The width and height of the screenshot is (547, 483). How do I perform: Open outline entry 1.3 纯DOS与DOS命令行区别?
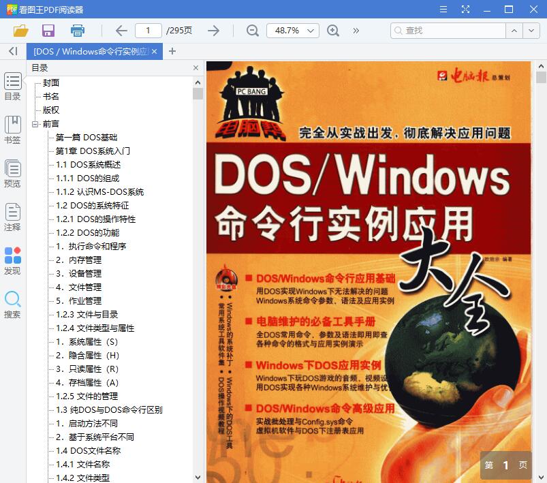[109, 409]
